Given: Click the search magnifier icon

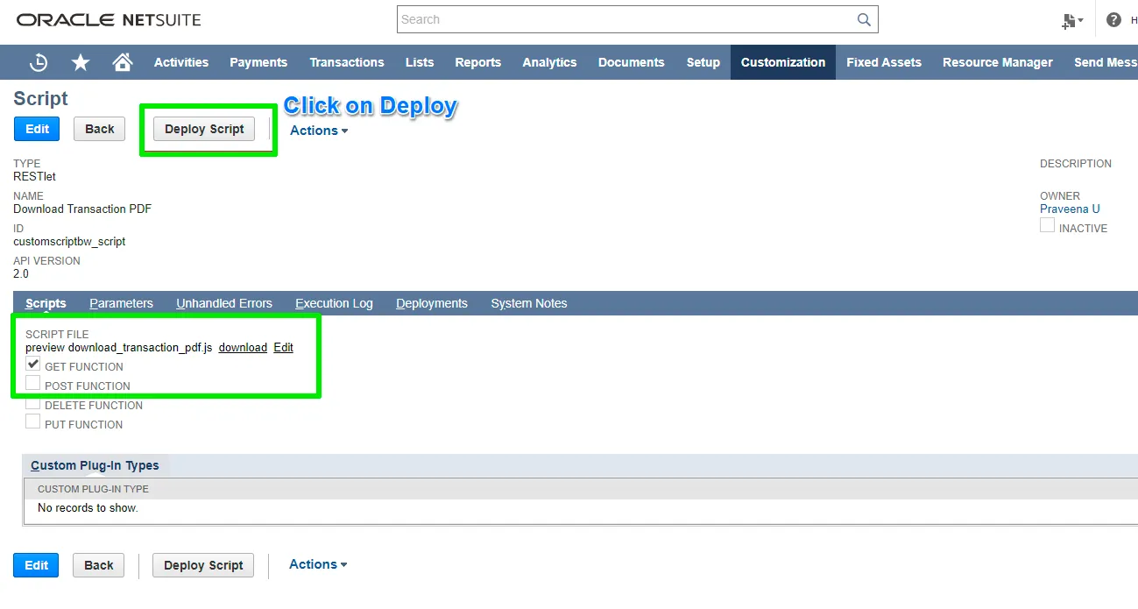Looking at the screenshot, I should point(864,19).
